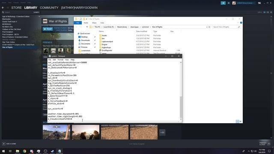Select Age of Mythology: Extended Edition
Viewport: 274px width, 154px height.
pyautogui.click(x=16, y=16)
